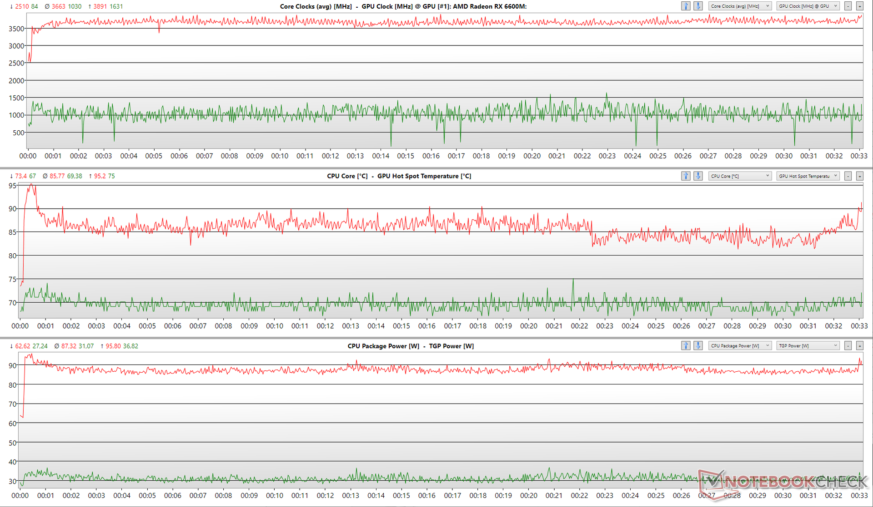
Task: Click up arrow in Core Clocks graph
Action: tap(686, 6)
